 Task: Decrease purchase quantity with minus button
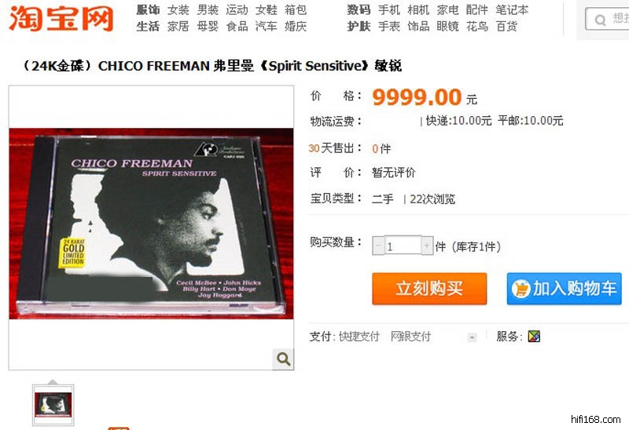[378, 246]
